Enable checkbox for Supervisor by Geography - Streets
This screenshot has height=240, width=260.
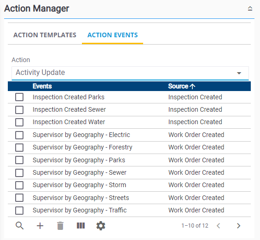click(19, 198)
